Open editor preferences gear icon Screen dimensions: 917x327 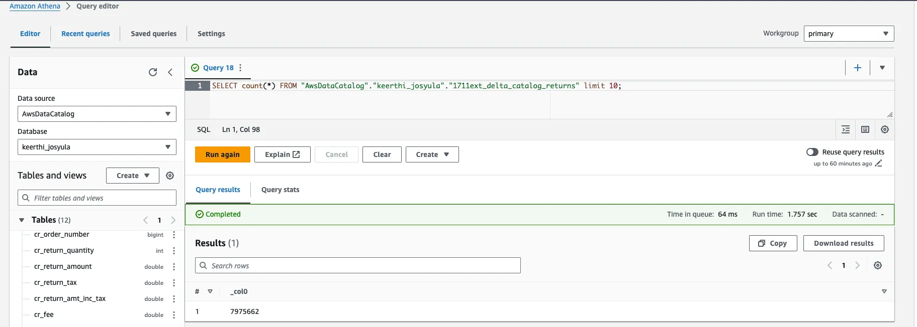(x=885, y=129)
